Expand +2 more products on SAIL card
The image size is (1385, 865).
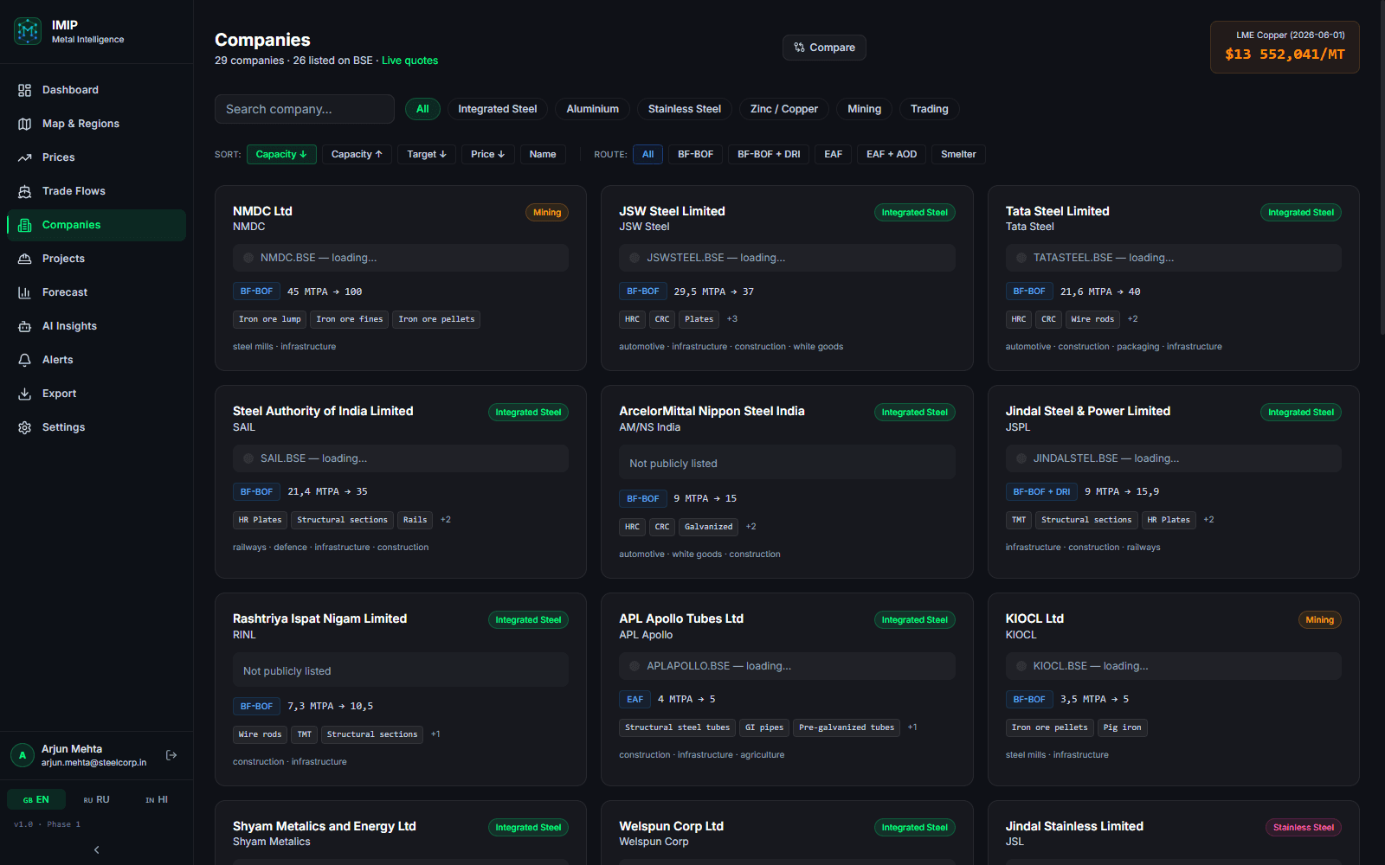(x=446, y=520)
